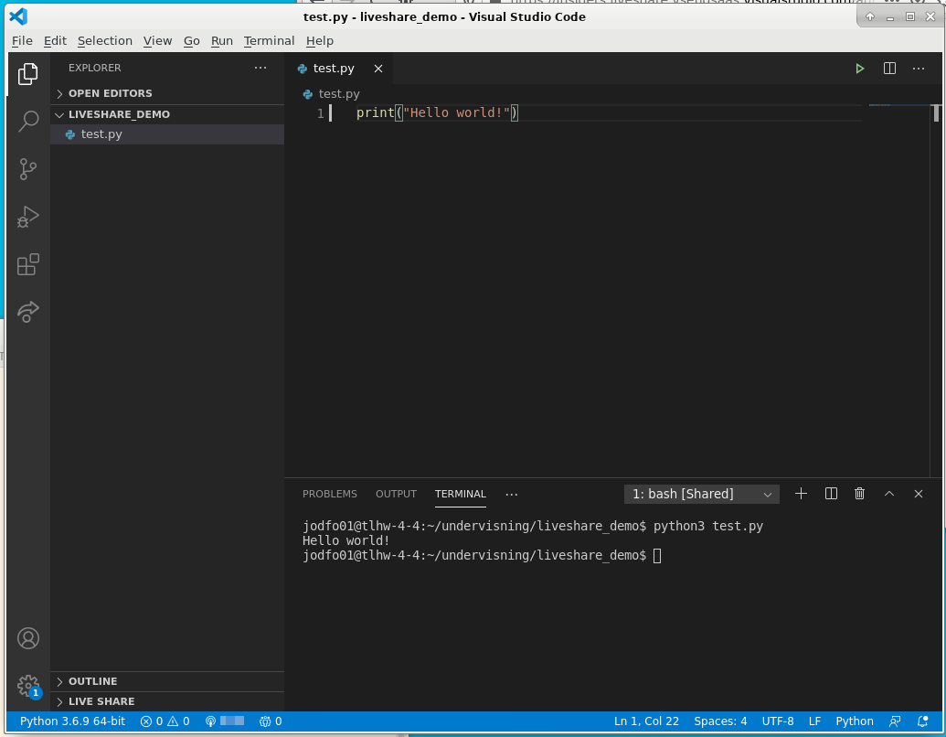Open the bash [Shared] terminal dropdown

click(x=702, y=494)
